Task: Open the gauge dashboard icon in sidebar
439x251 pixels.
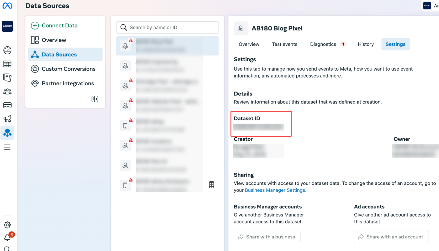Action: point(7,50)
